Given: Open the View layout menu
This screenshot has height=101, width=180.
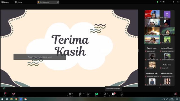Looking at the screenshot, I should (162, 2).
